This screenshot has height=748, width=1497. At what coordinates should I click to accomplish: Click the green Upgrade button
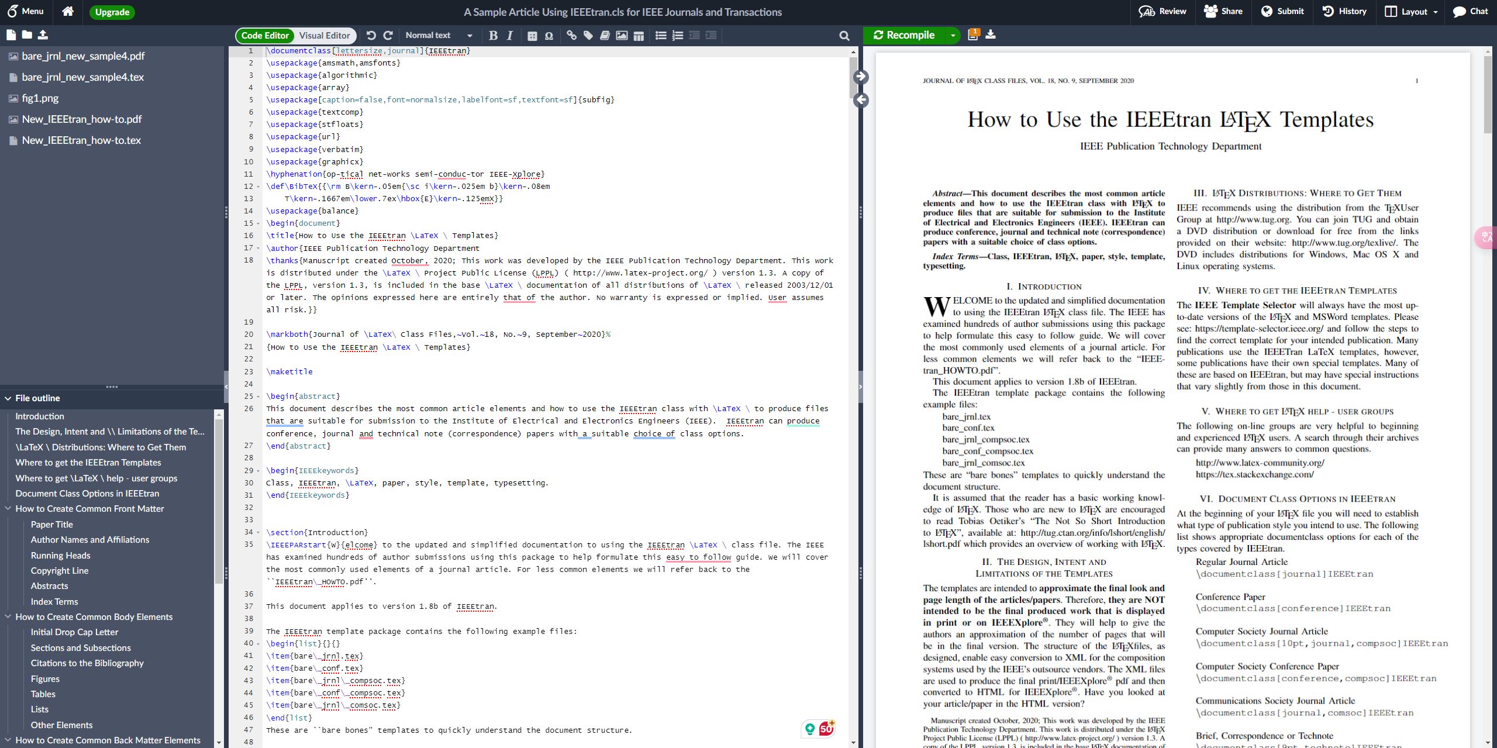pyautogui.click(x=112, y=12)
